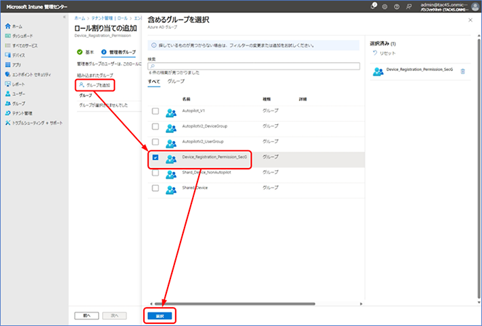Click the ホーム breadcrumb link
The height and width of the screenshot is (326, 482).
[79, 18]
